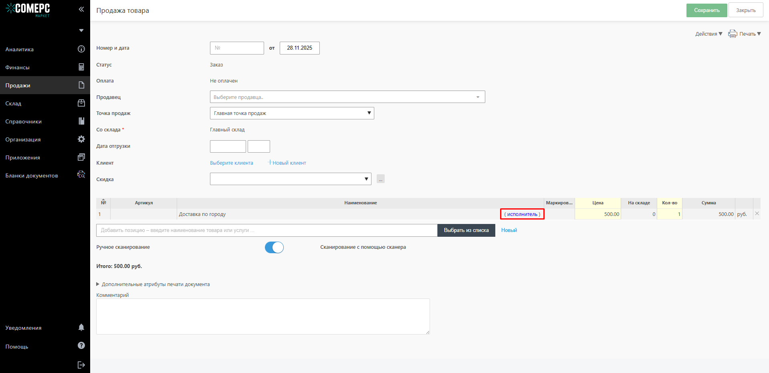This screenshot has height=373, width=769.
Task: Click the Select from list button
Action: point(466,230)
